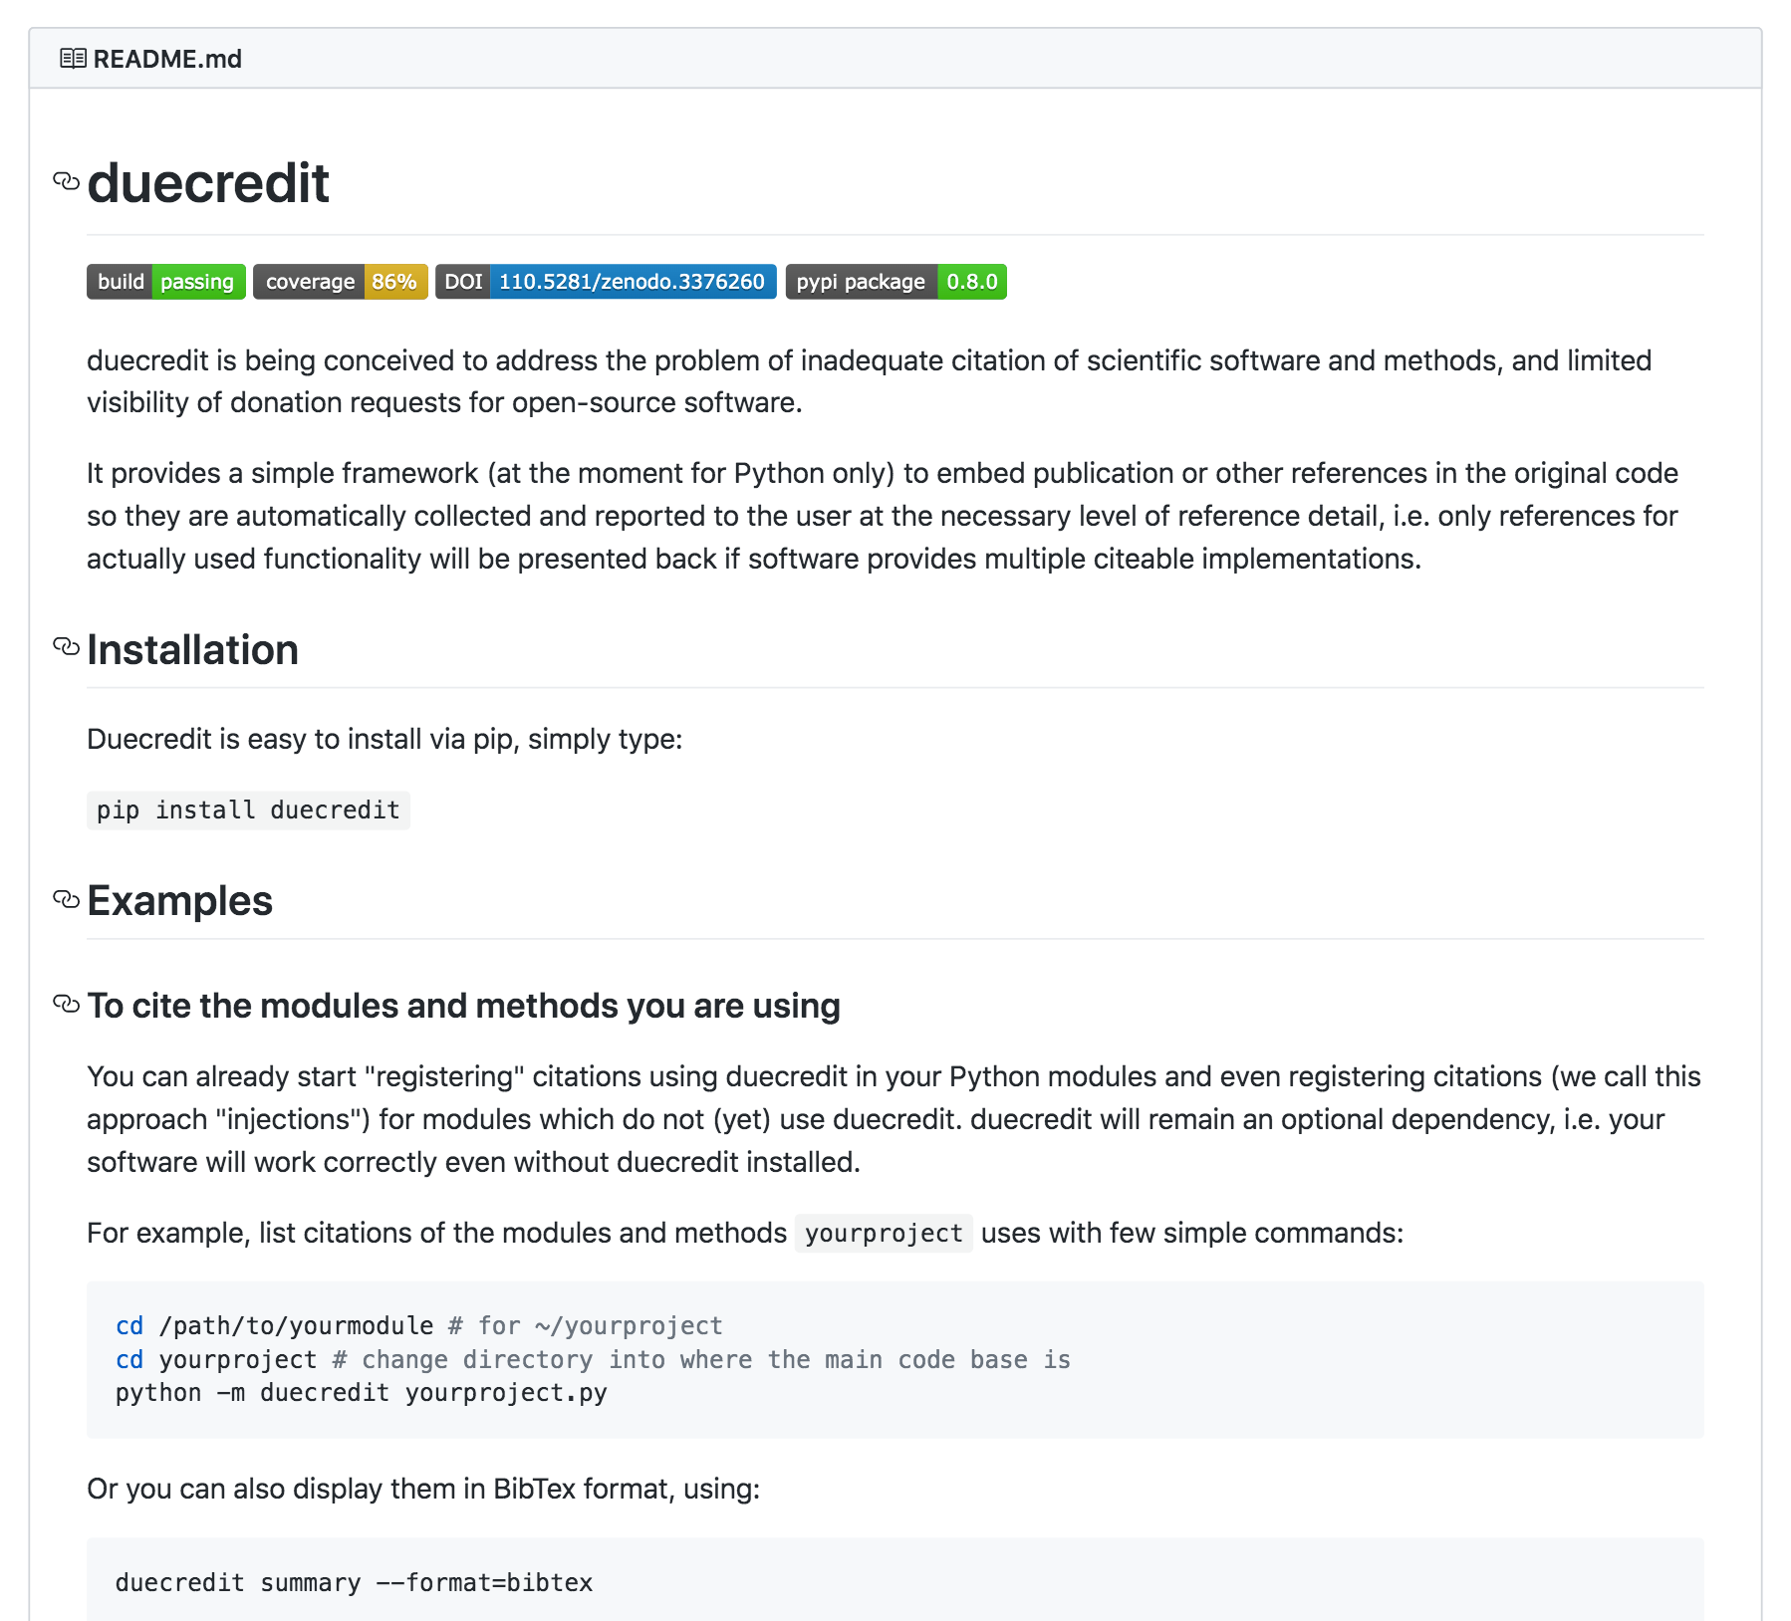Click anchor icon beside 'To cite the modules' heading
Screen dimensions: 1791x1621
point(66,1004)
